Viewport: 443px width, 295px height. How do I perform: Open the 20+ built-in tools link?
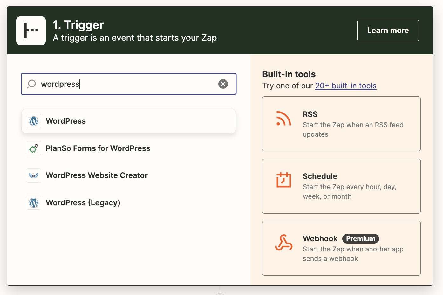pyautogui.click(x=346, y=86)
